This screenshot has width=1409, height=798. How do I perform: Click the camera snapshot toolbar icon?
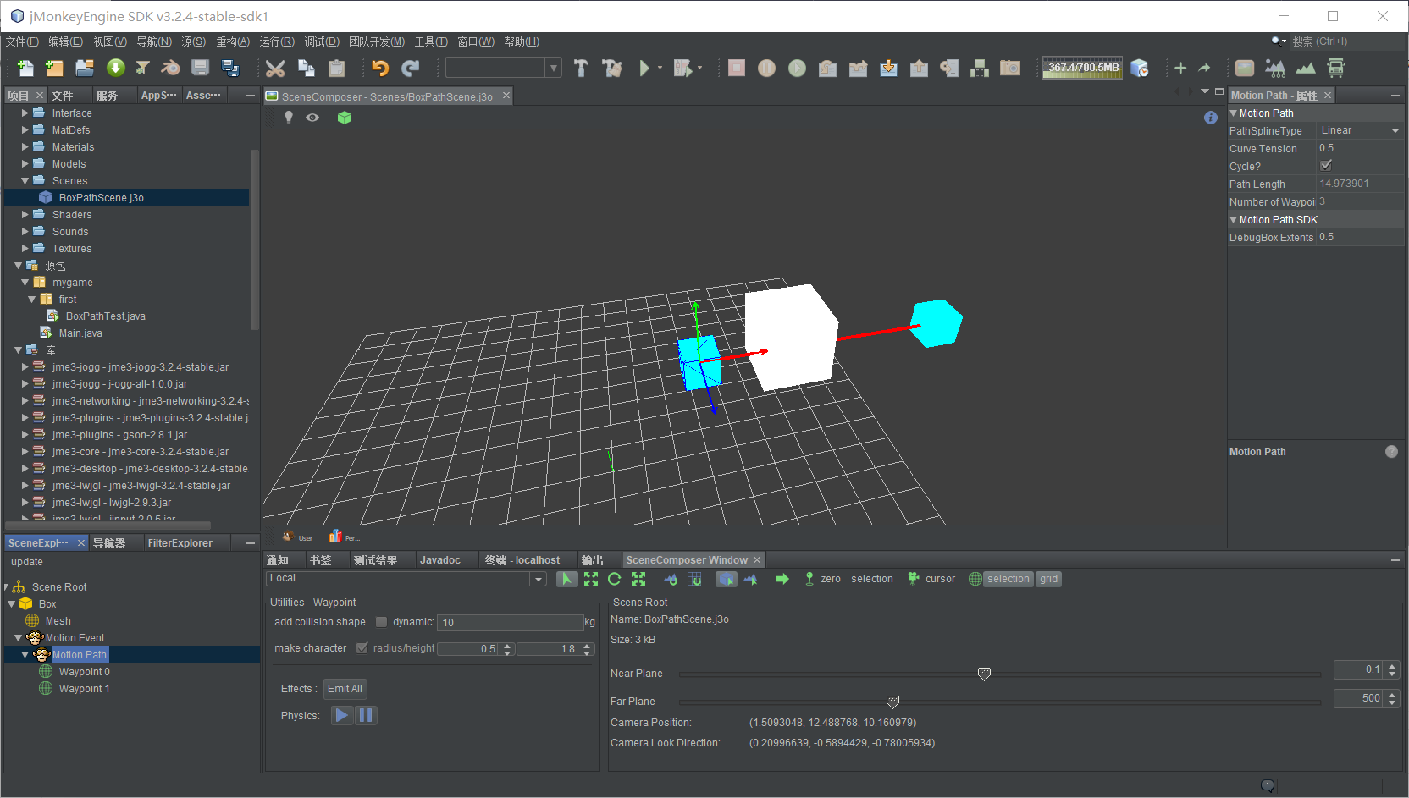1010,68
